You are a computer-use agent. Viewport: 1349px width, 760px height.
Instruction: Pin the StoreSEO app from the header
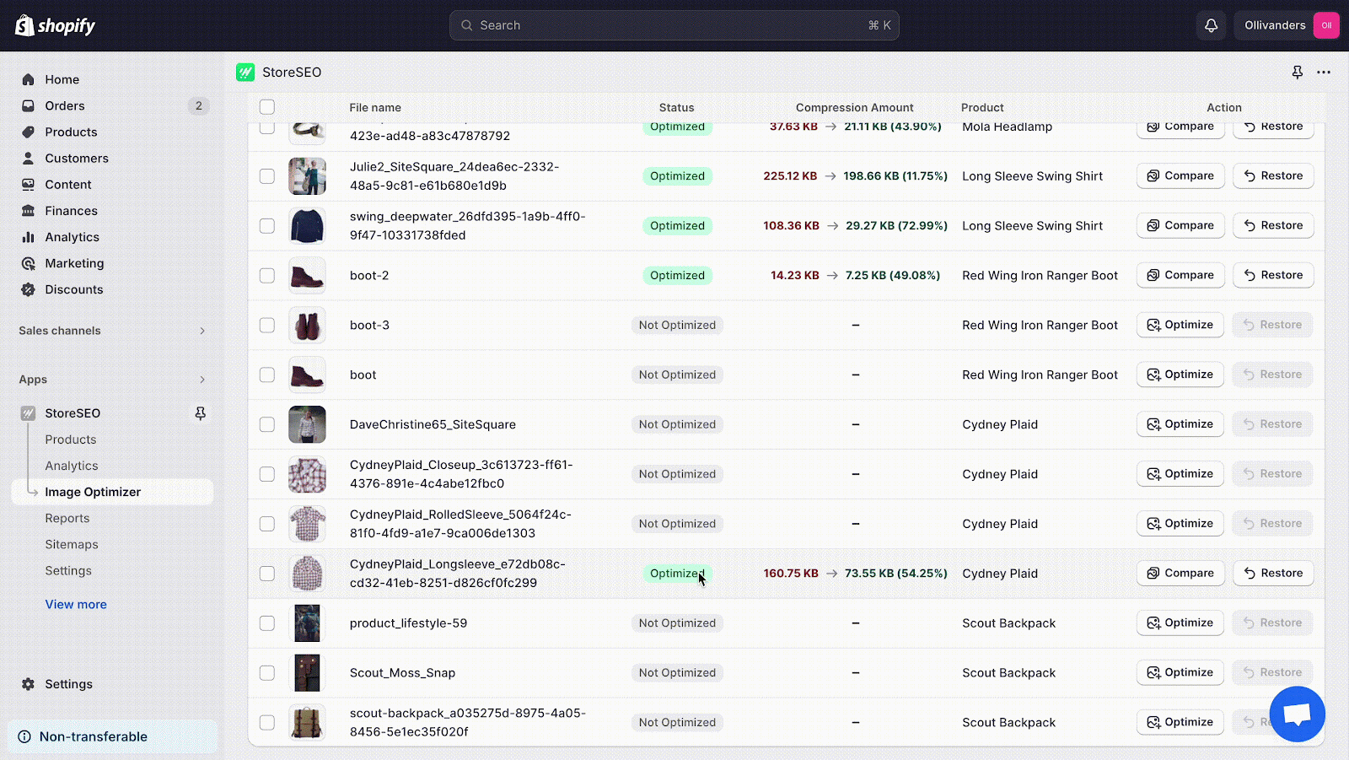1298,73
